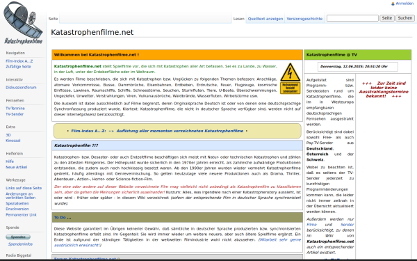Switch to the Seite tab
The width and height of the screenshot is (417, 261).
pos(53,19)
